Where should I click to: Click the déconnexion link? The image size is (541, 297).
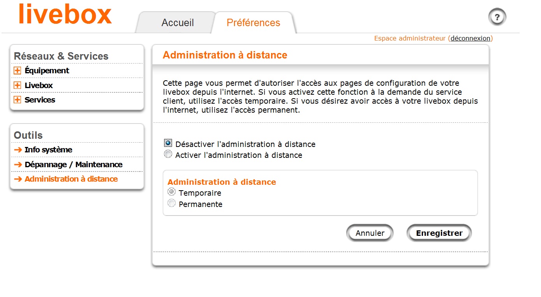coord(470,38)
